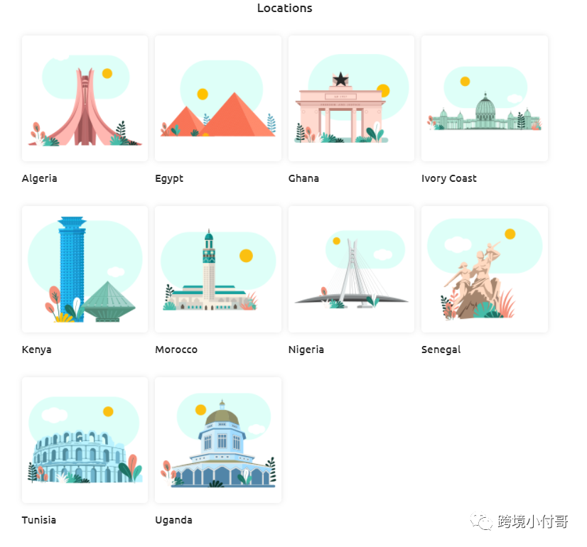Open the Algeria monument card
Screen dimensions: 587x547
(x=85, y=99)
